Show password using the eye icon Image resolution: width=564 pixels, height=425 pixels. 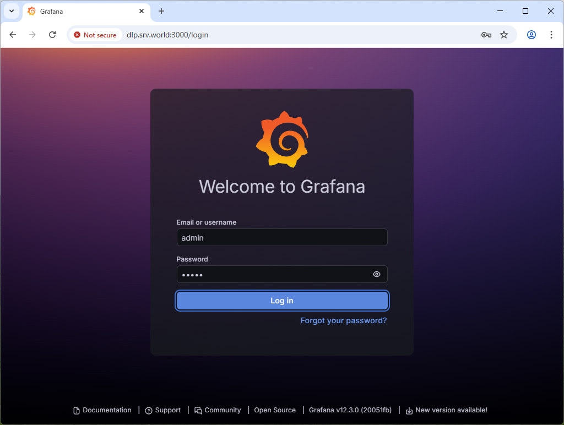(377, 274)
